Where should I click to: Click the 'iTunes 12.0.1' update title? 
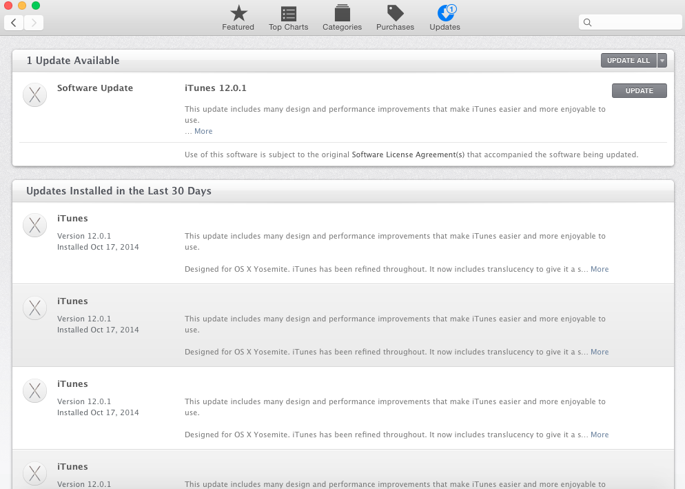click(216, 88)
